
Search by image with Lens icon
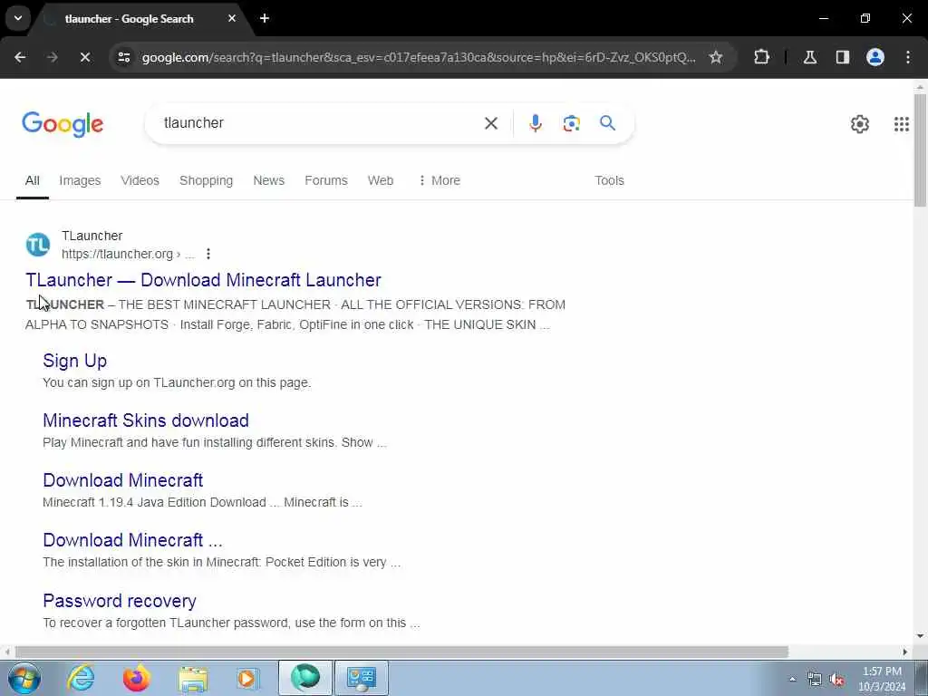[571, 123]
